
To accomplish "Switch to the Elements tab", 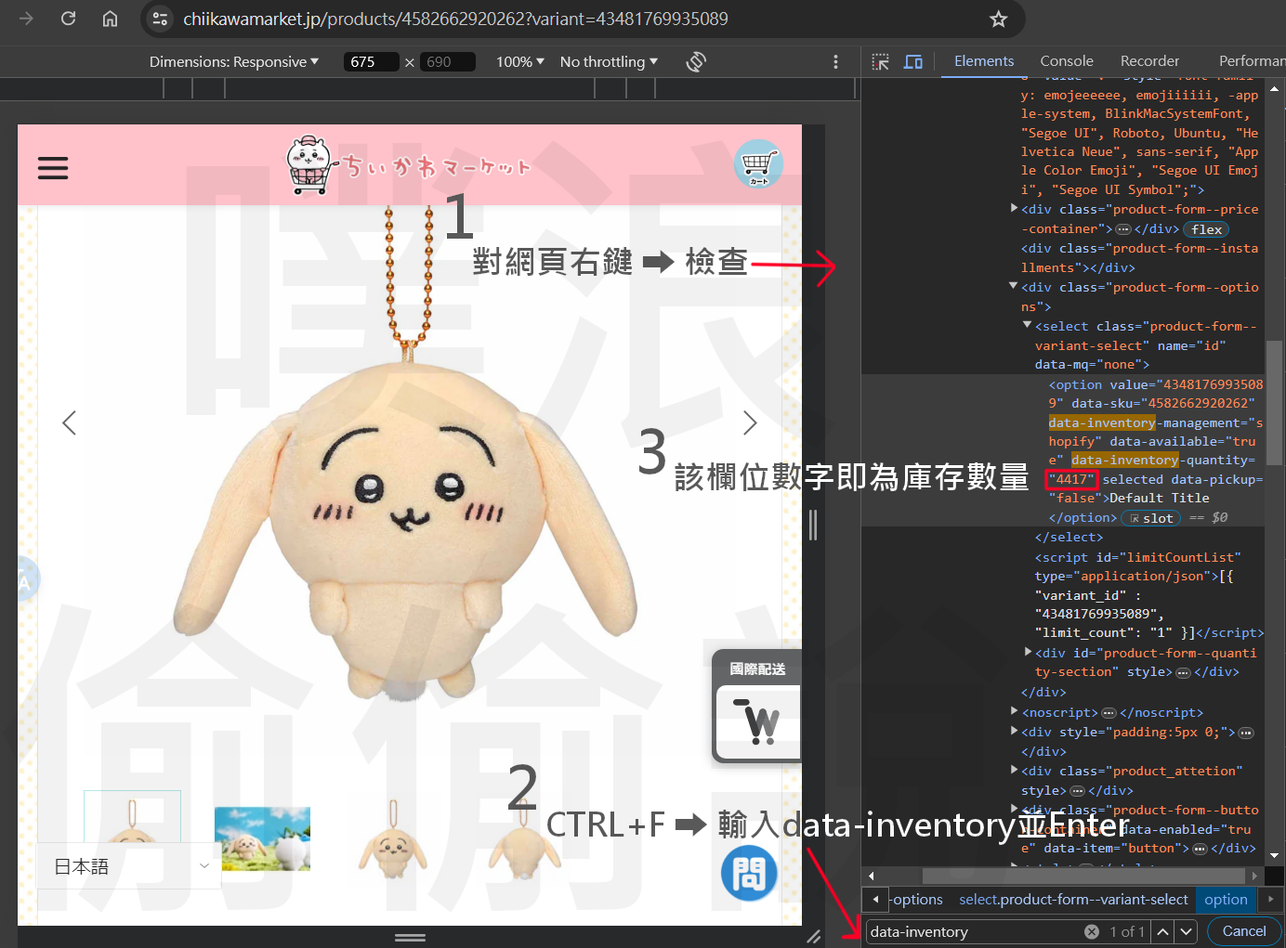I will tap(984, 61).
